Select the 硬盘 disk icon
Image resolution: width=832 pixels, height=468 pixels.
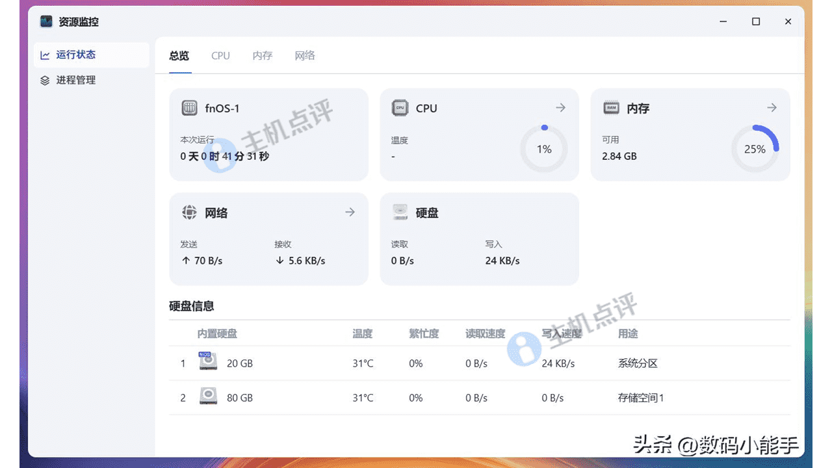tap(400, 213)
